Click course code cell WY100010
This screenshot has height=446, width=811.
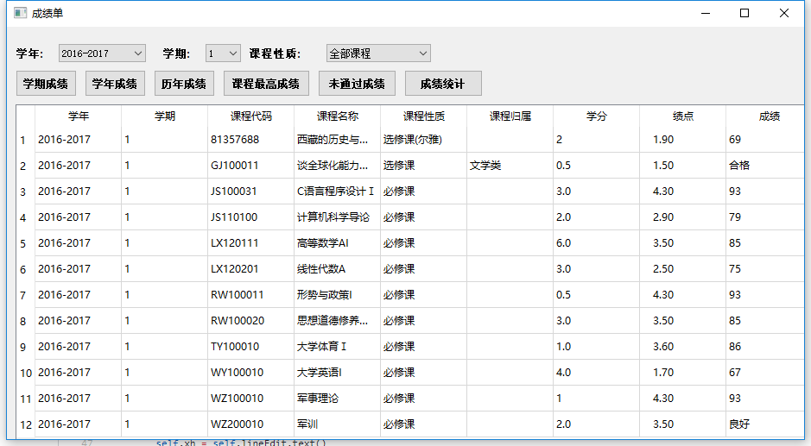pyautogui.click(x=250, y=372)
